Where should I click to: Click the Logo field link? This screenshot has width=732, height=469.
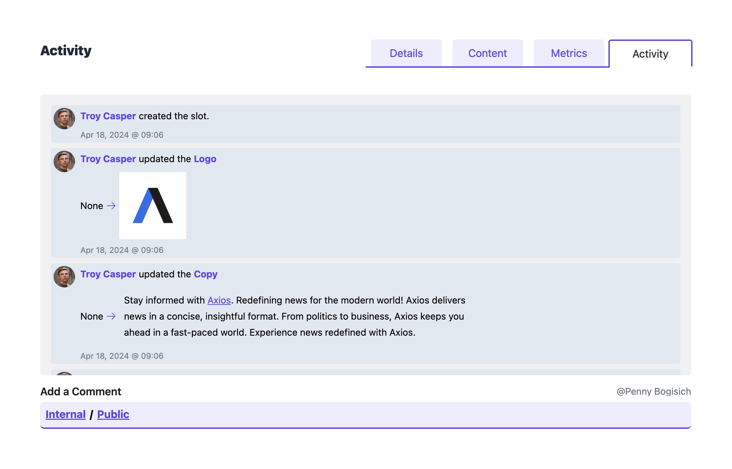click(205, 159)
